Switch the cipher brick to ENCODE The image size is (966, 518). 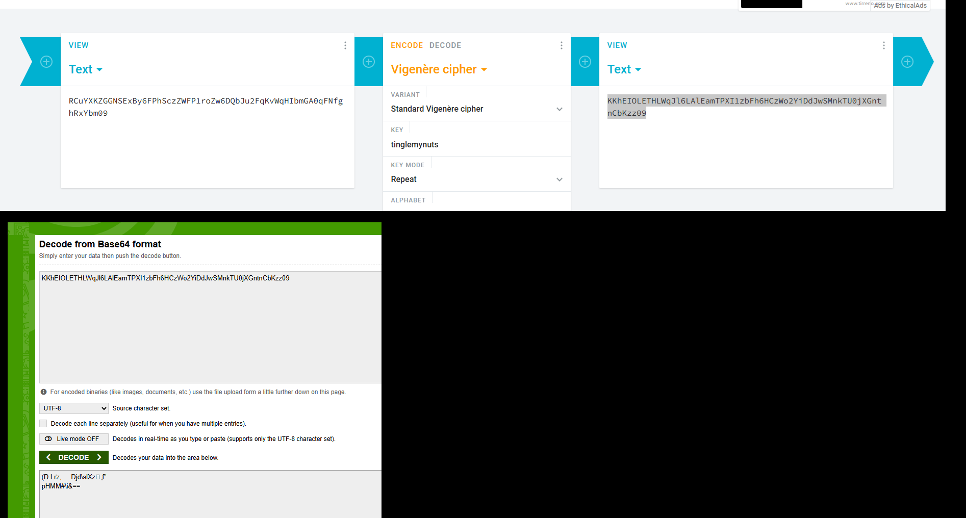pos(407,45)
